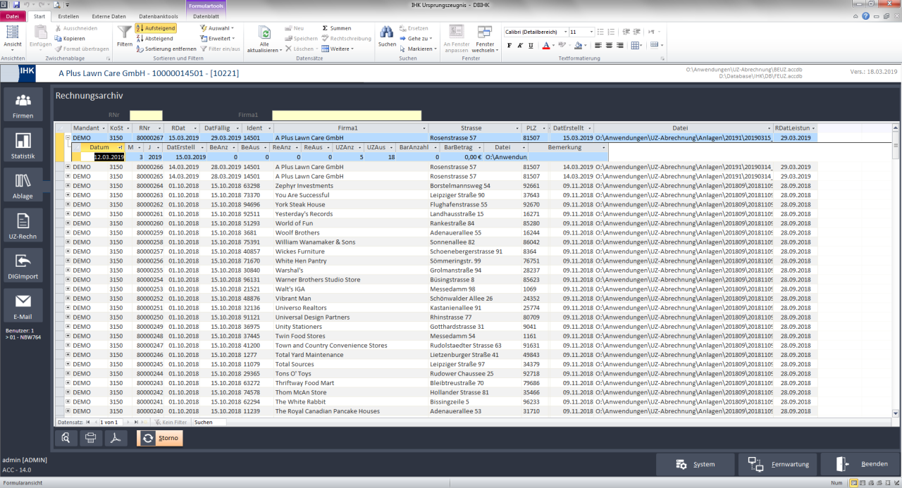Center text alignment in ribbon
This screenshot has width=902, height=488.
tap(608, 46)
